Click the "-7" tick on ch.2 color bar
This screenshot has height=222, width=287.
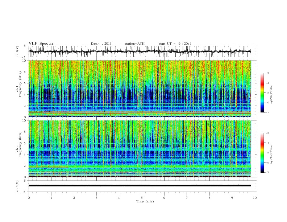267,172
